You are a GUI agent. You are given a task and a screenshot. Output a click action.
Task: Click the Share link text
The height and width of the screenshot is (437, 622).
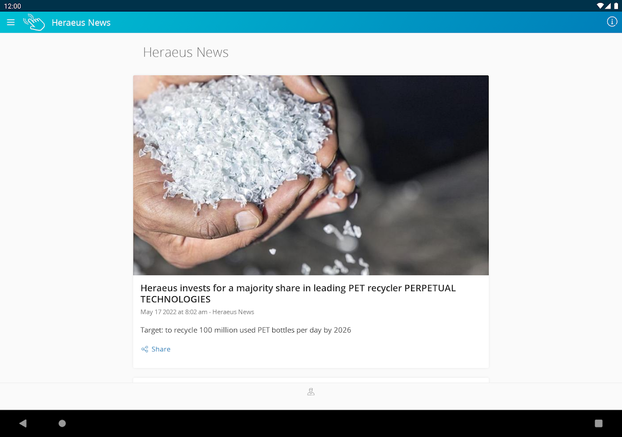coord(161,349)
